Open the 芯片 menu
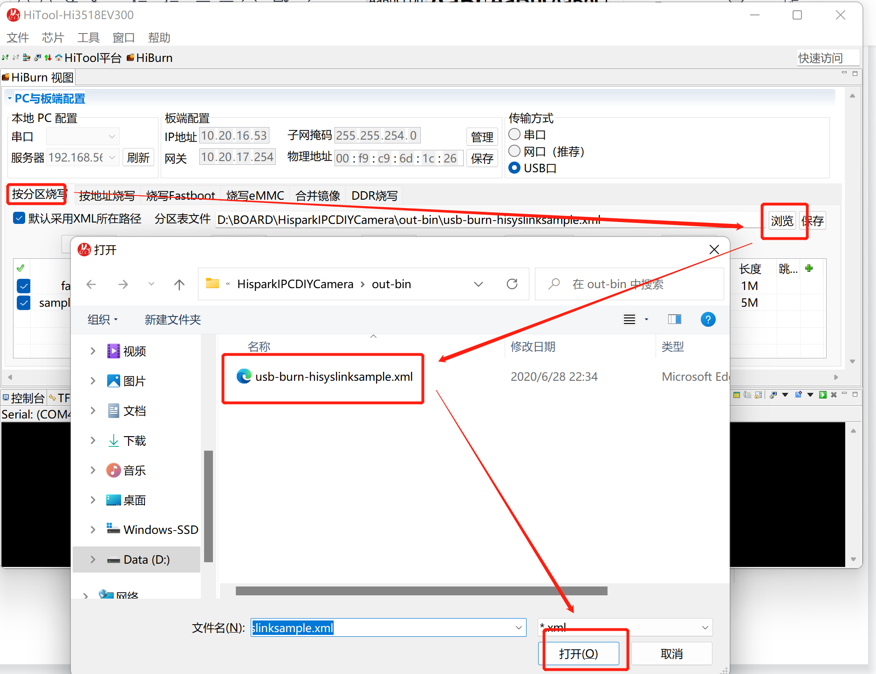876x674 pixels. pos(53,37)
